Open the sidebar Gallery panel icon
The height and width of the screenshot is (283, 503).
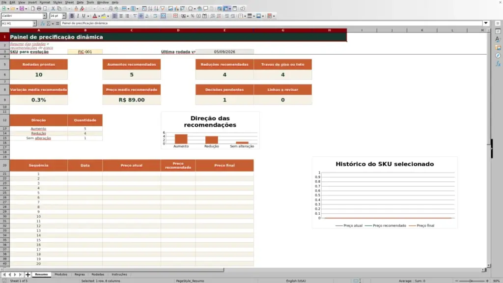[498, 48]
